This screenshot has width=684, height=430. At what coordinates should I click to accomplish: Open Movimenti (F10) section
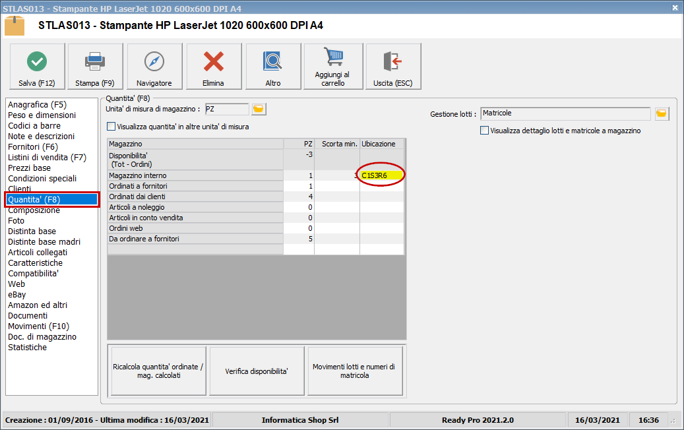point(38,326)
